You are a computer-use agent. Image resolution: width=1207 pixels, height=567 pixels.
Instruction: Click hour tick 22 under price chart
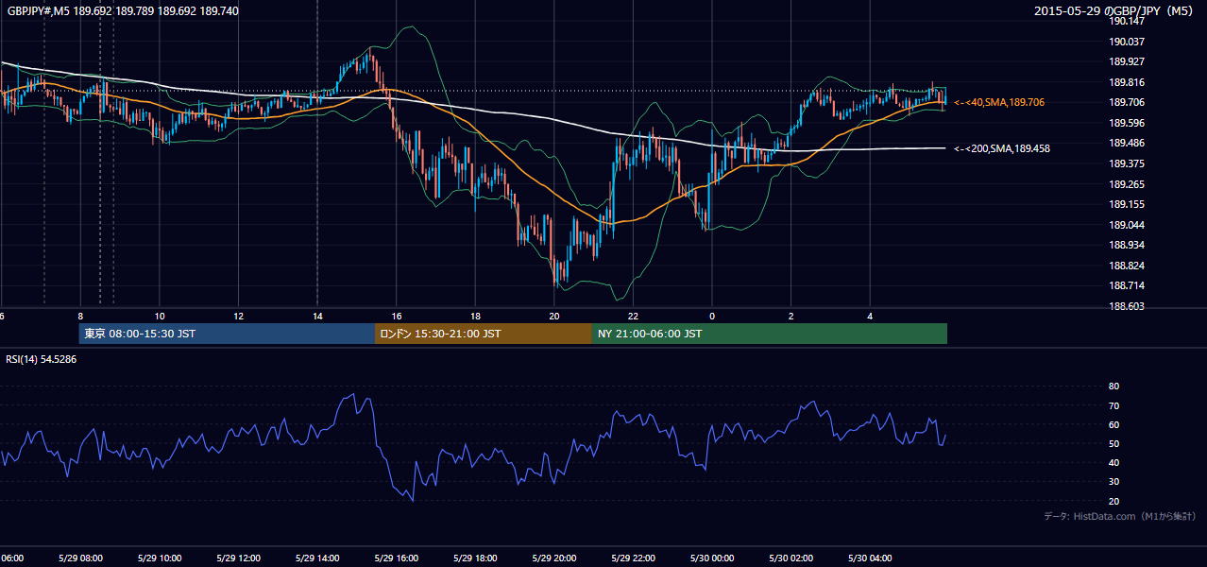[x=633, y=317]
